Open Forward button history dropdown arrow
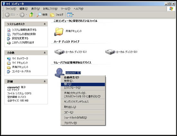 (26, 15)
